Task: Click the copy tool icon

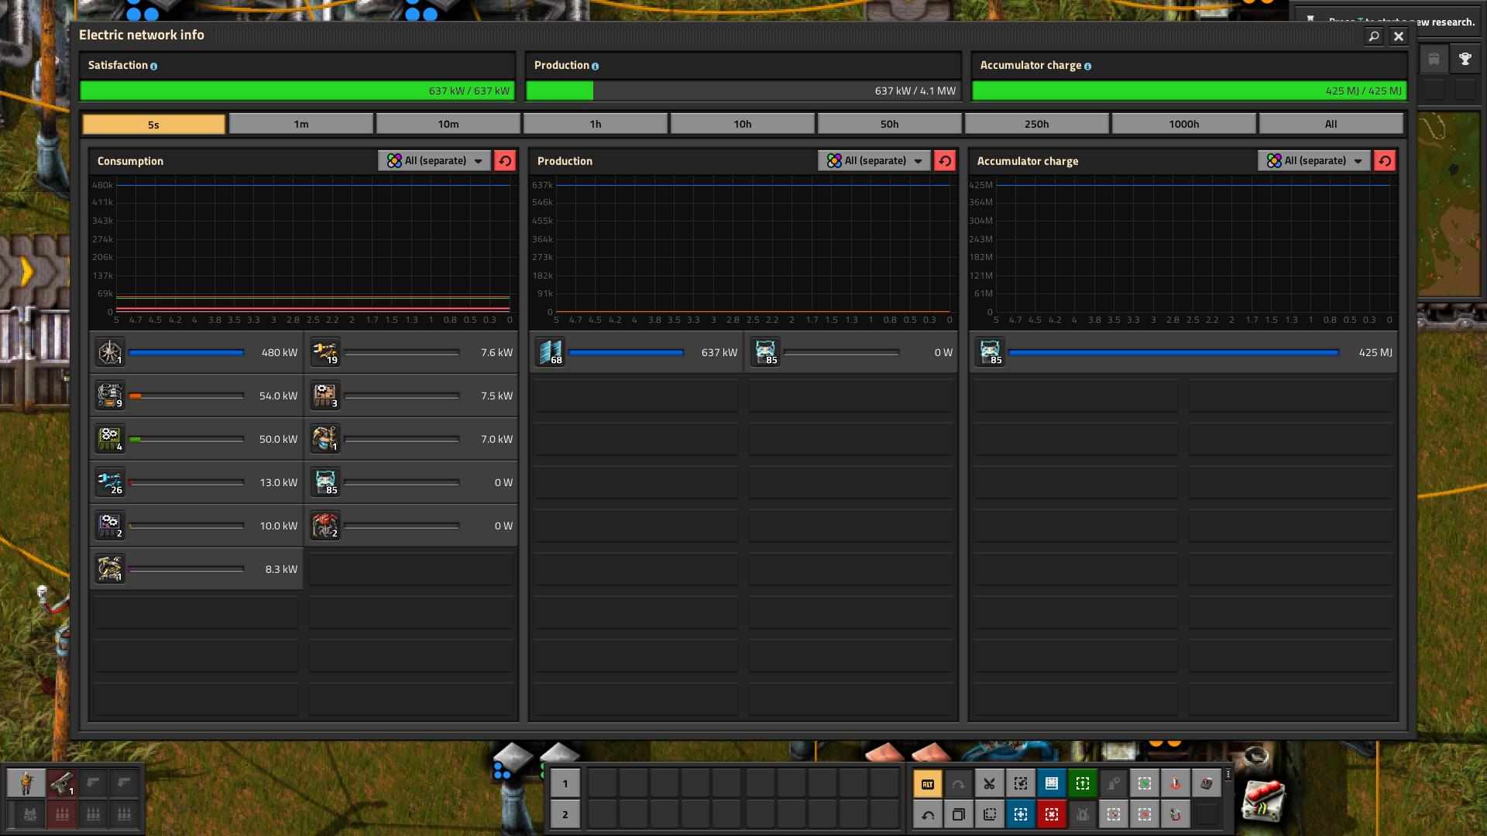Action: point(958,814)
